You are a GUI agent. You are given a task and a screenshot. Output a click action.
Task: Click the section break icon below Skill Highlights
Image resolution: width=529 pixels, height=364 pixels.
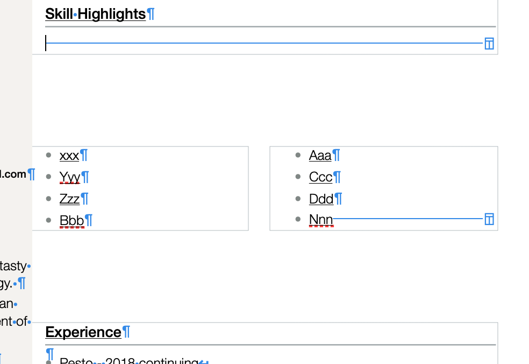point(489,44)
